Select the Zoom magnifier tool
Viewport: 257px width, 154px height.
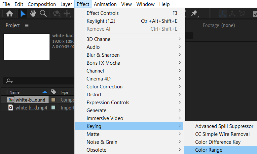[x=43, y=14]
